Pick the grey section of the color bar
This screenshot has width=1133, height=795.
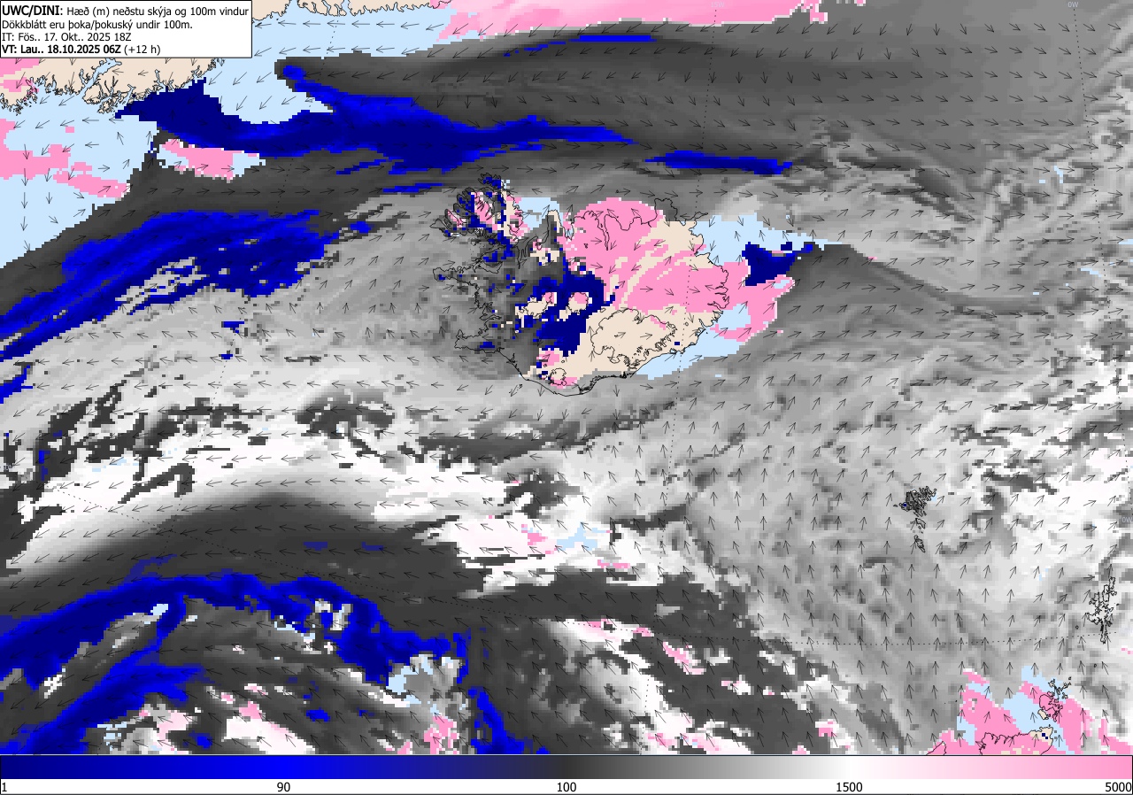(708, 767)
